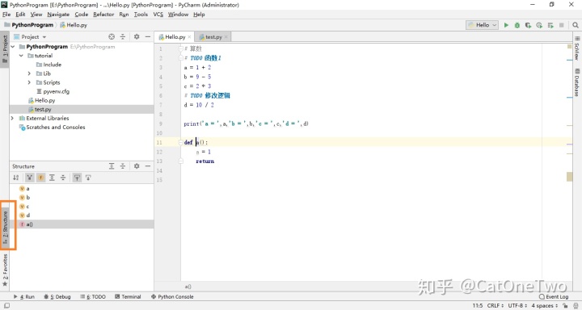The image size is (582, 310).
Task: Collapse the tutorial folder
Action: [x=21, y=56]
